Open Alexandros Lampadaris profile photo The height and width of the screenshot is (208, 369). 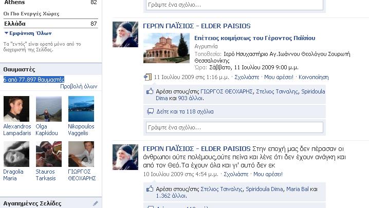pos(16,109)
